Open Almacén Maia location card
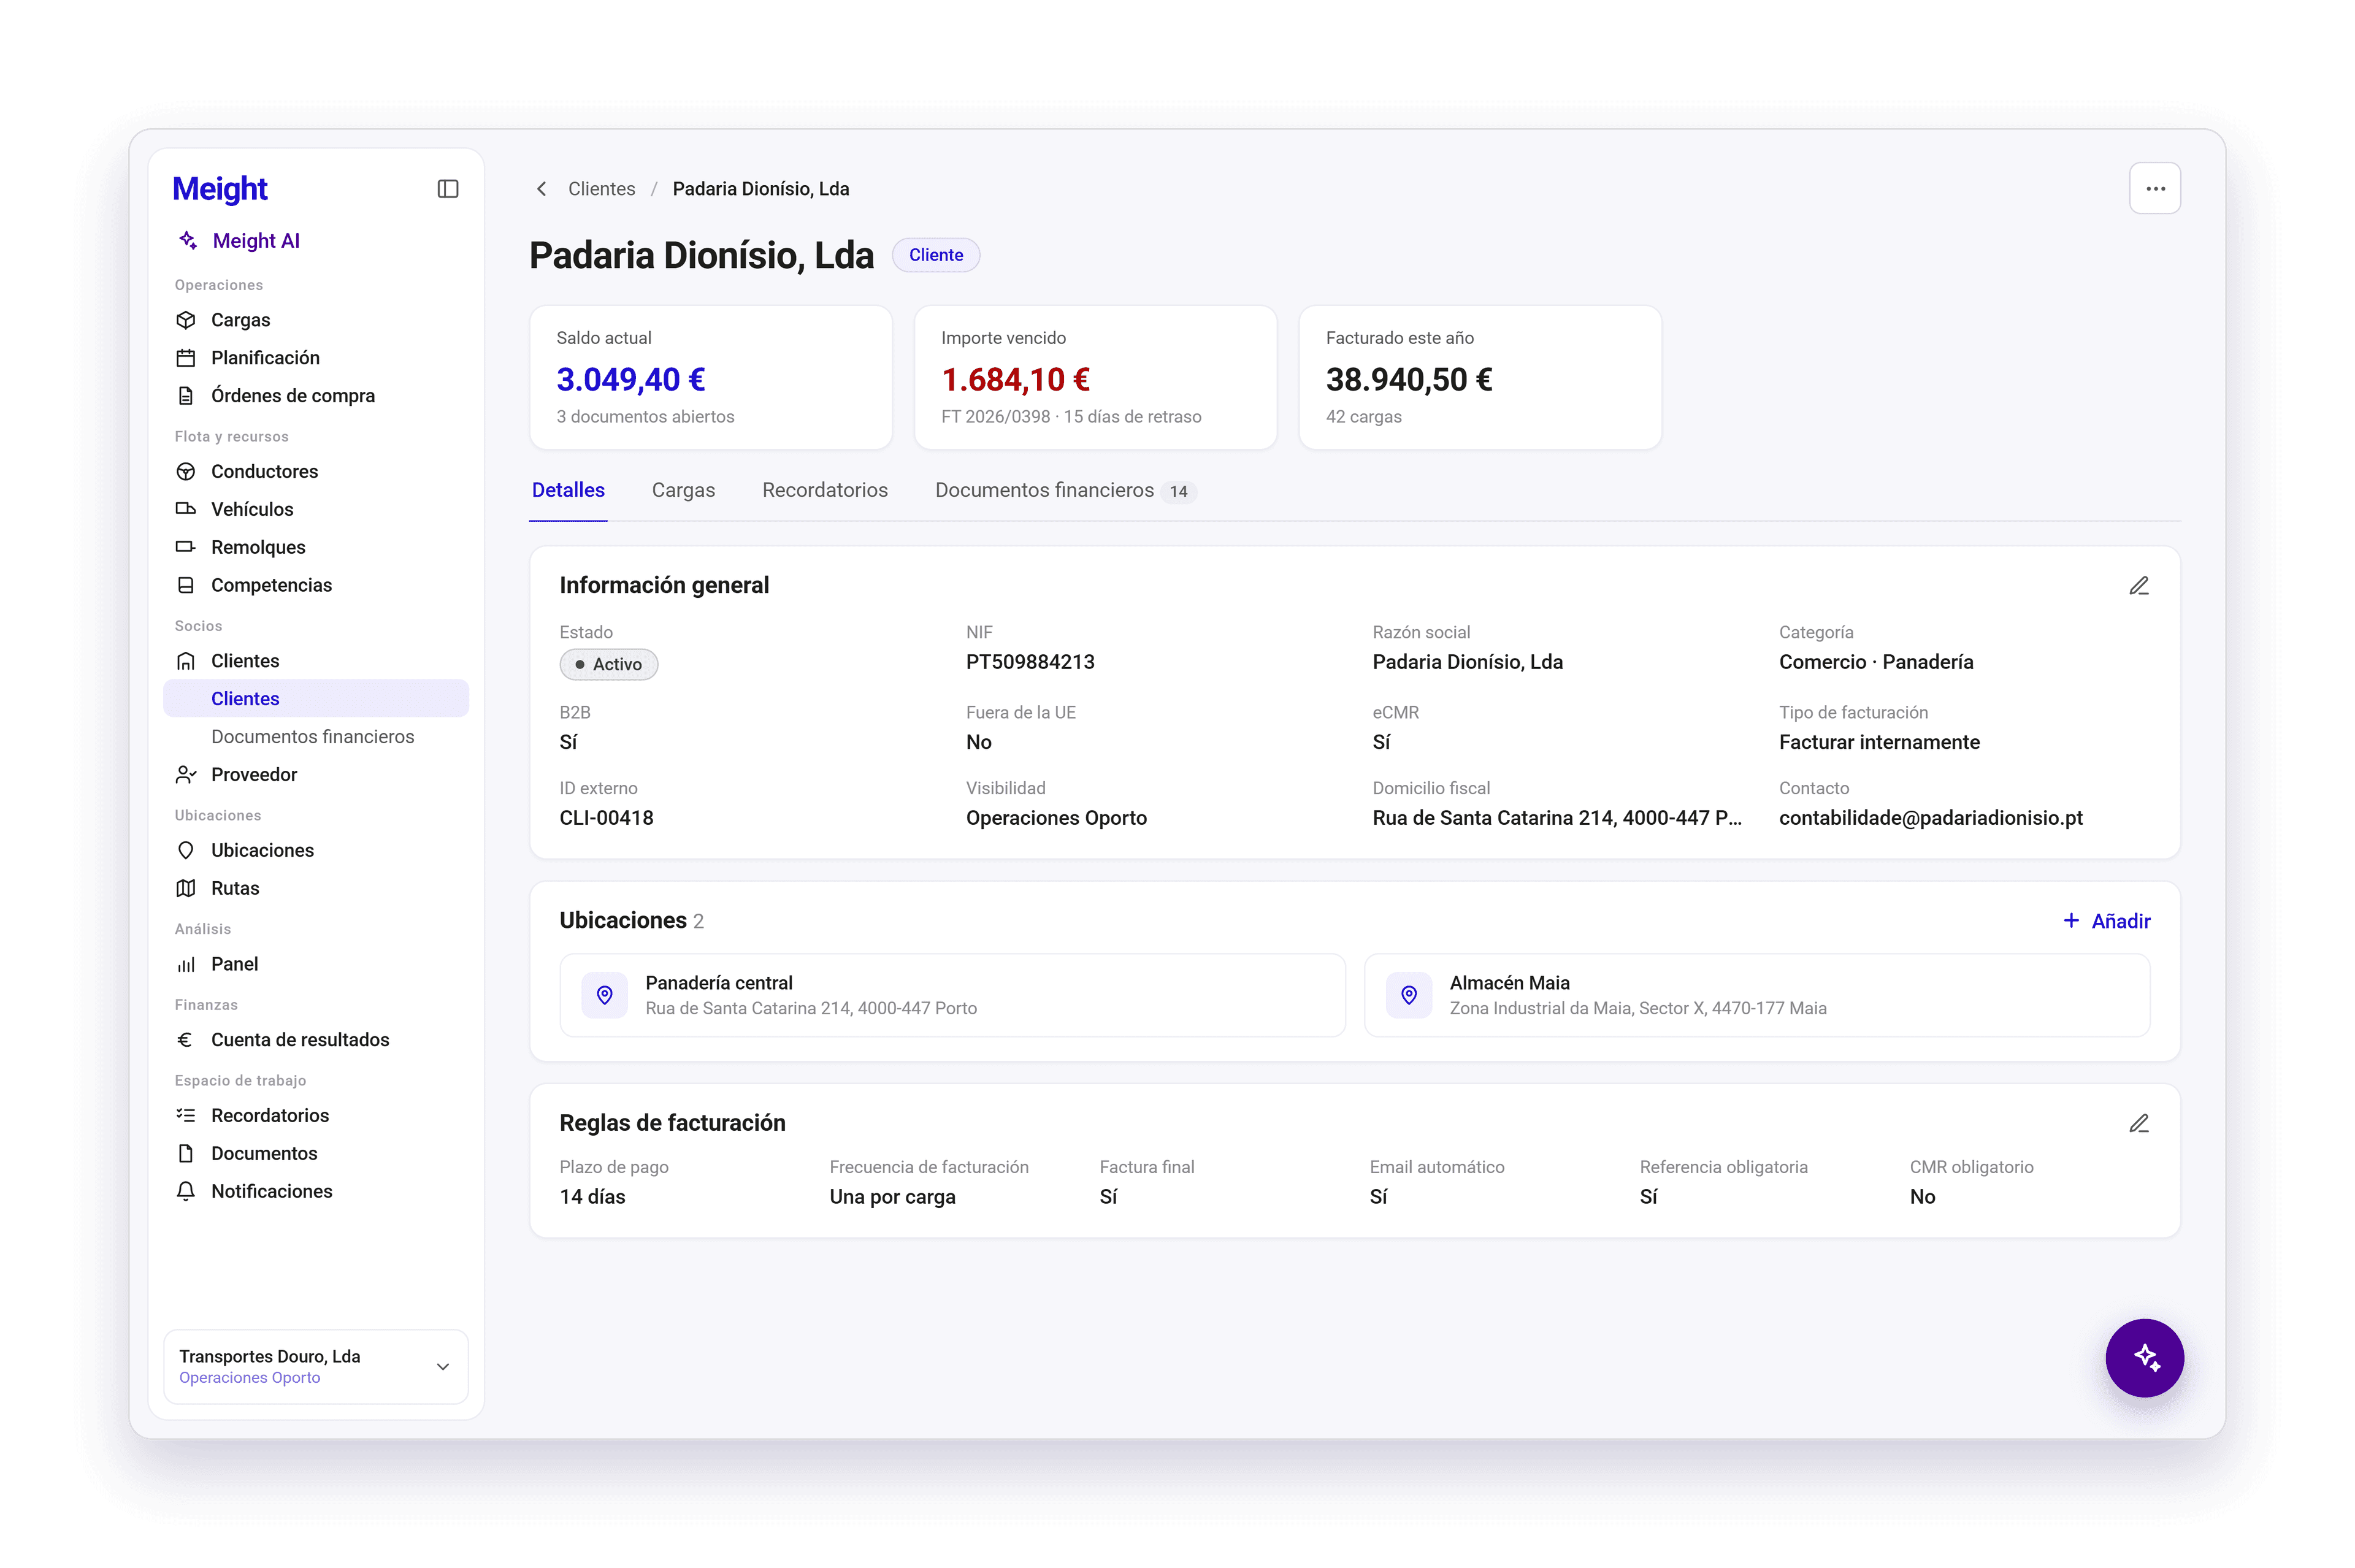The width and height of the screenshot is (2355, 1568). pos(1756,995)
